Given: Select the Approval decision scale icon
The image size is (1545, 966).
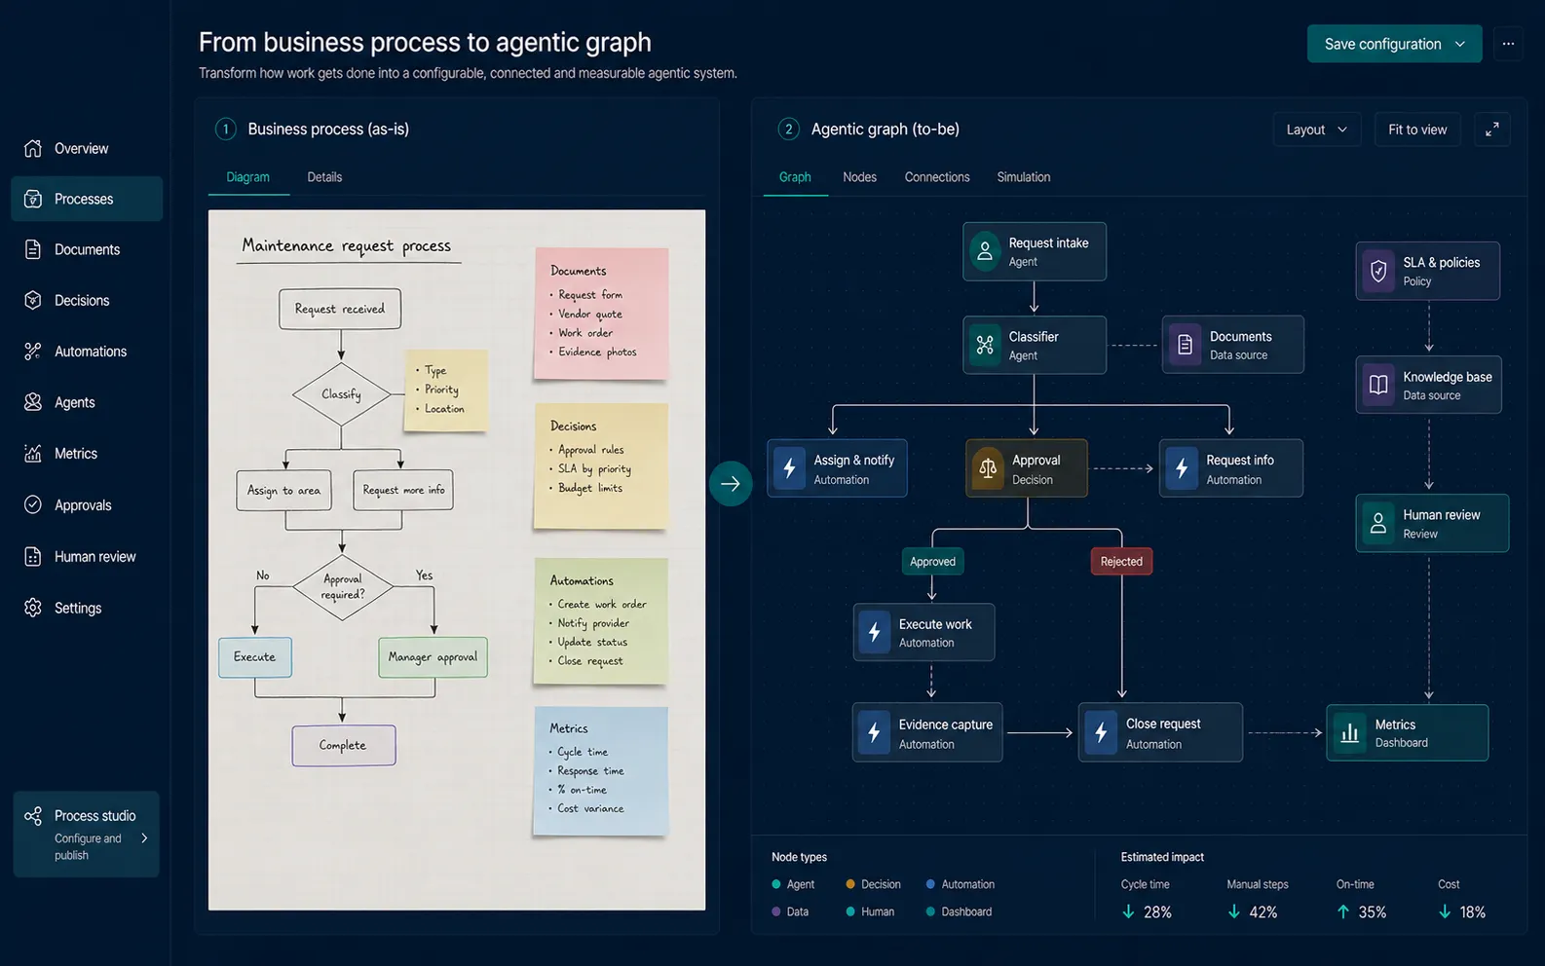Looking at the screenshot, I should (x=988, y=468).
